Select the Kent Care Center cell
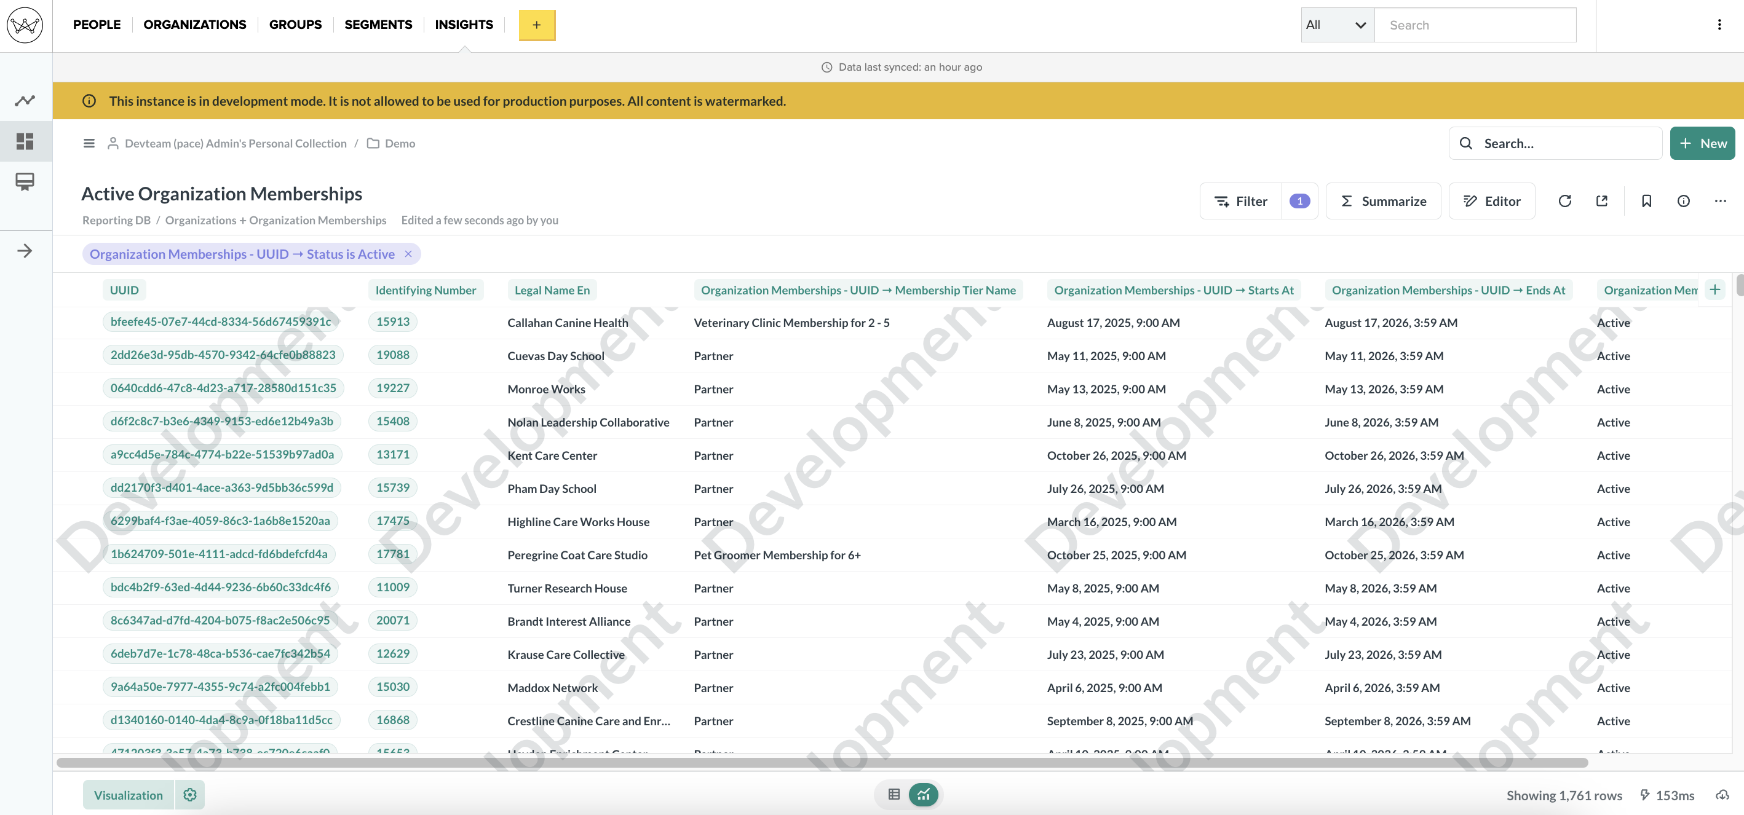Screen dimensions: 1744x815 coord(552,455)
